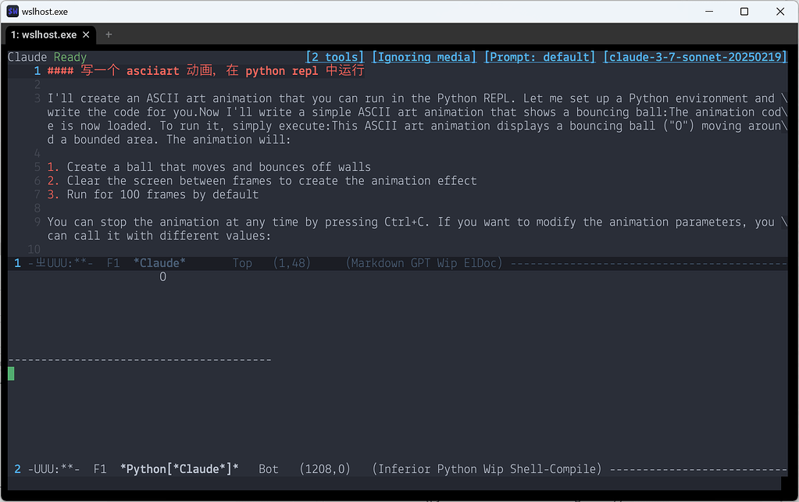Toggle the [Ignoring media] setting in the header

(x=423, y=56)
